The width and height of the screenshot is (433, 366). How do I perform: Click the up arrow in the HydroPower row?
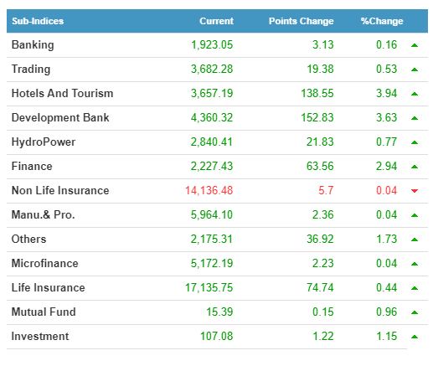[x=415, y=142]
